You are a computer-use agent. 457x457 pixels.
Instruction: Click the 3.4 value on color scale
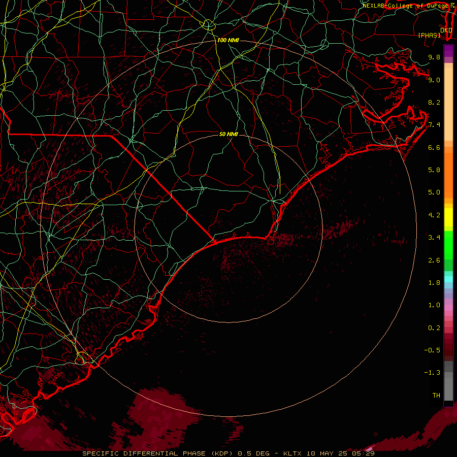click(434, 238)
